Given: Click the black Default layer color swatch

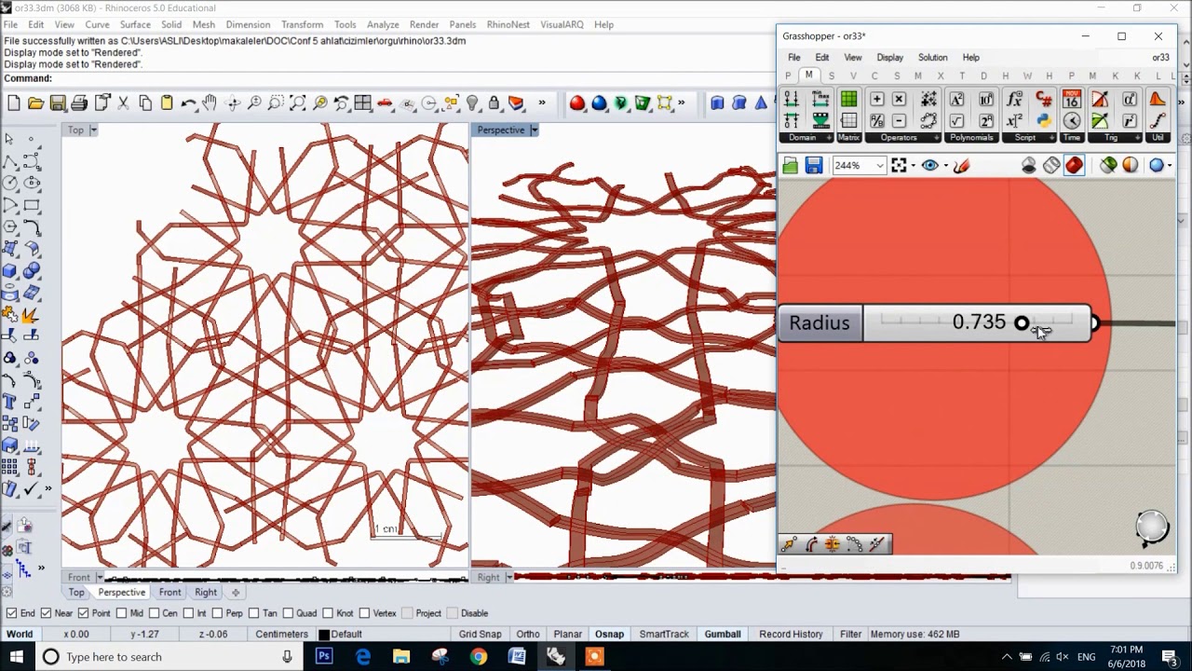Looking at the screenshot, I should tap(324, 635).
